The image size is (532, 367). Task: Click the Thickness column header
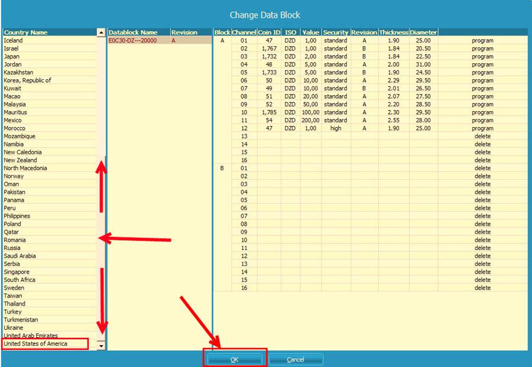pyautogui.click(x=393, y=32)
